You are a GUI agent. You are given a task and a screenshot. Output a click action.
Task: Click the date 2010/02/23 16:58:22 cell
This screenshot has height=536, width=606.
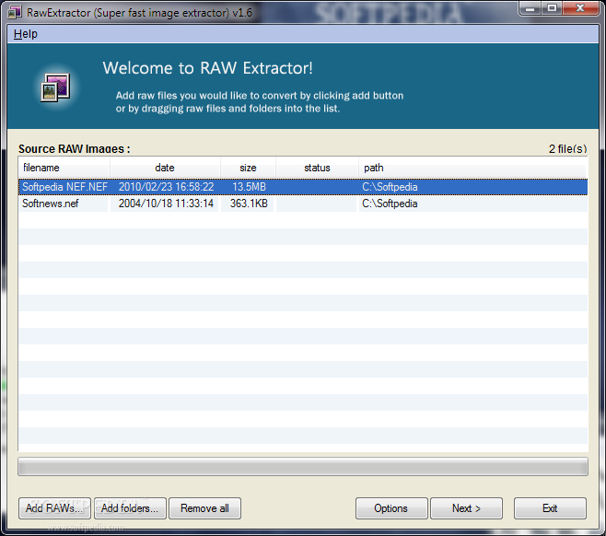[x=166, y=187]
